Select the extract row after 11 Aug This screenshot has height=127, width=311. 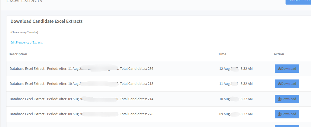coord(159,68)
